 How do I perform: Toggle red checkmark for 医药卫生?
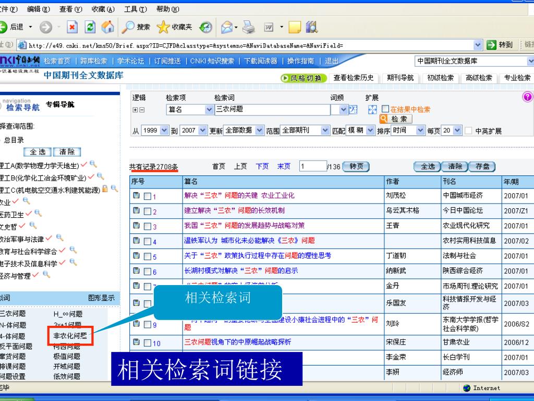coord(29,214)
